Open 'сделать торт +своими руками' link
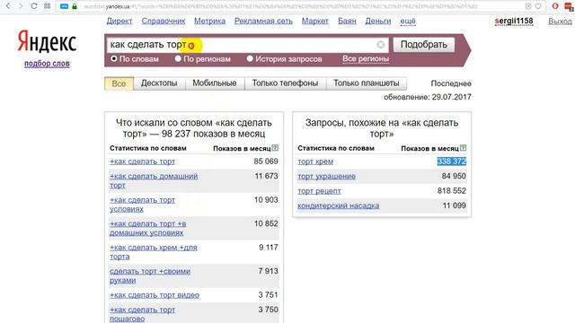This screenshot has width=575, height=323. (x=150, y=275)
